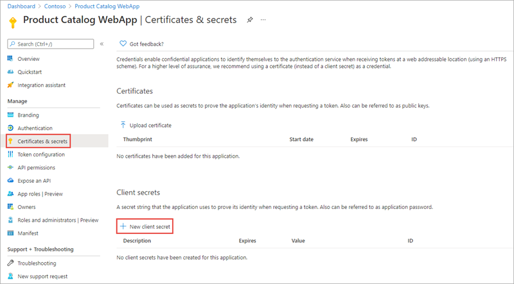The height and width of the screenshot is (284, 514).
Task: Click the Contoso breadcrumb link
Action: click(55, 6)
